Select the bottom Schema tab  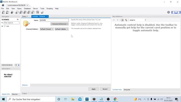coord(25,85)
